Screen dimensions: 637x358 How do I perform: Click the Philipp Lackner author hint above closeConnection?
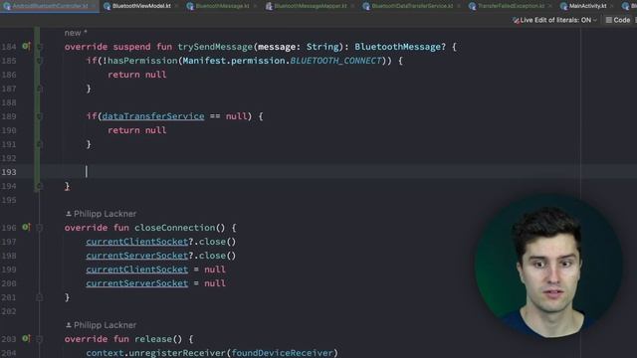pyautogui.click(x=101, y=214)
